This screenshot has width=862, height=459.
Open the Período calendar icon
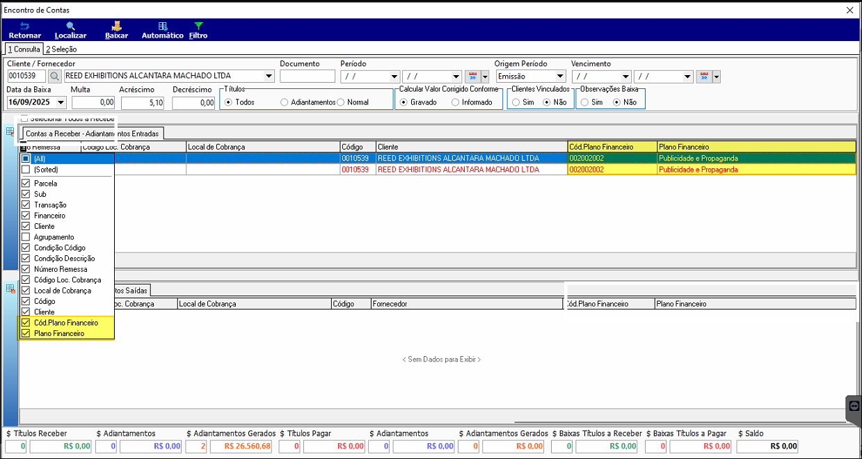coord(472,76)
